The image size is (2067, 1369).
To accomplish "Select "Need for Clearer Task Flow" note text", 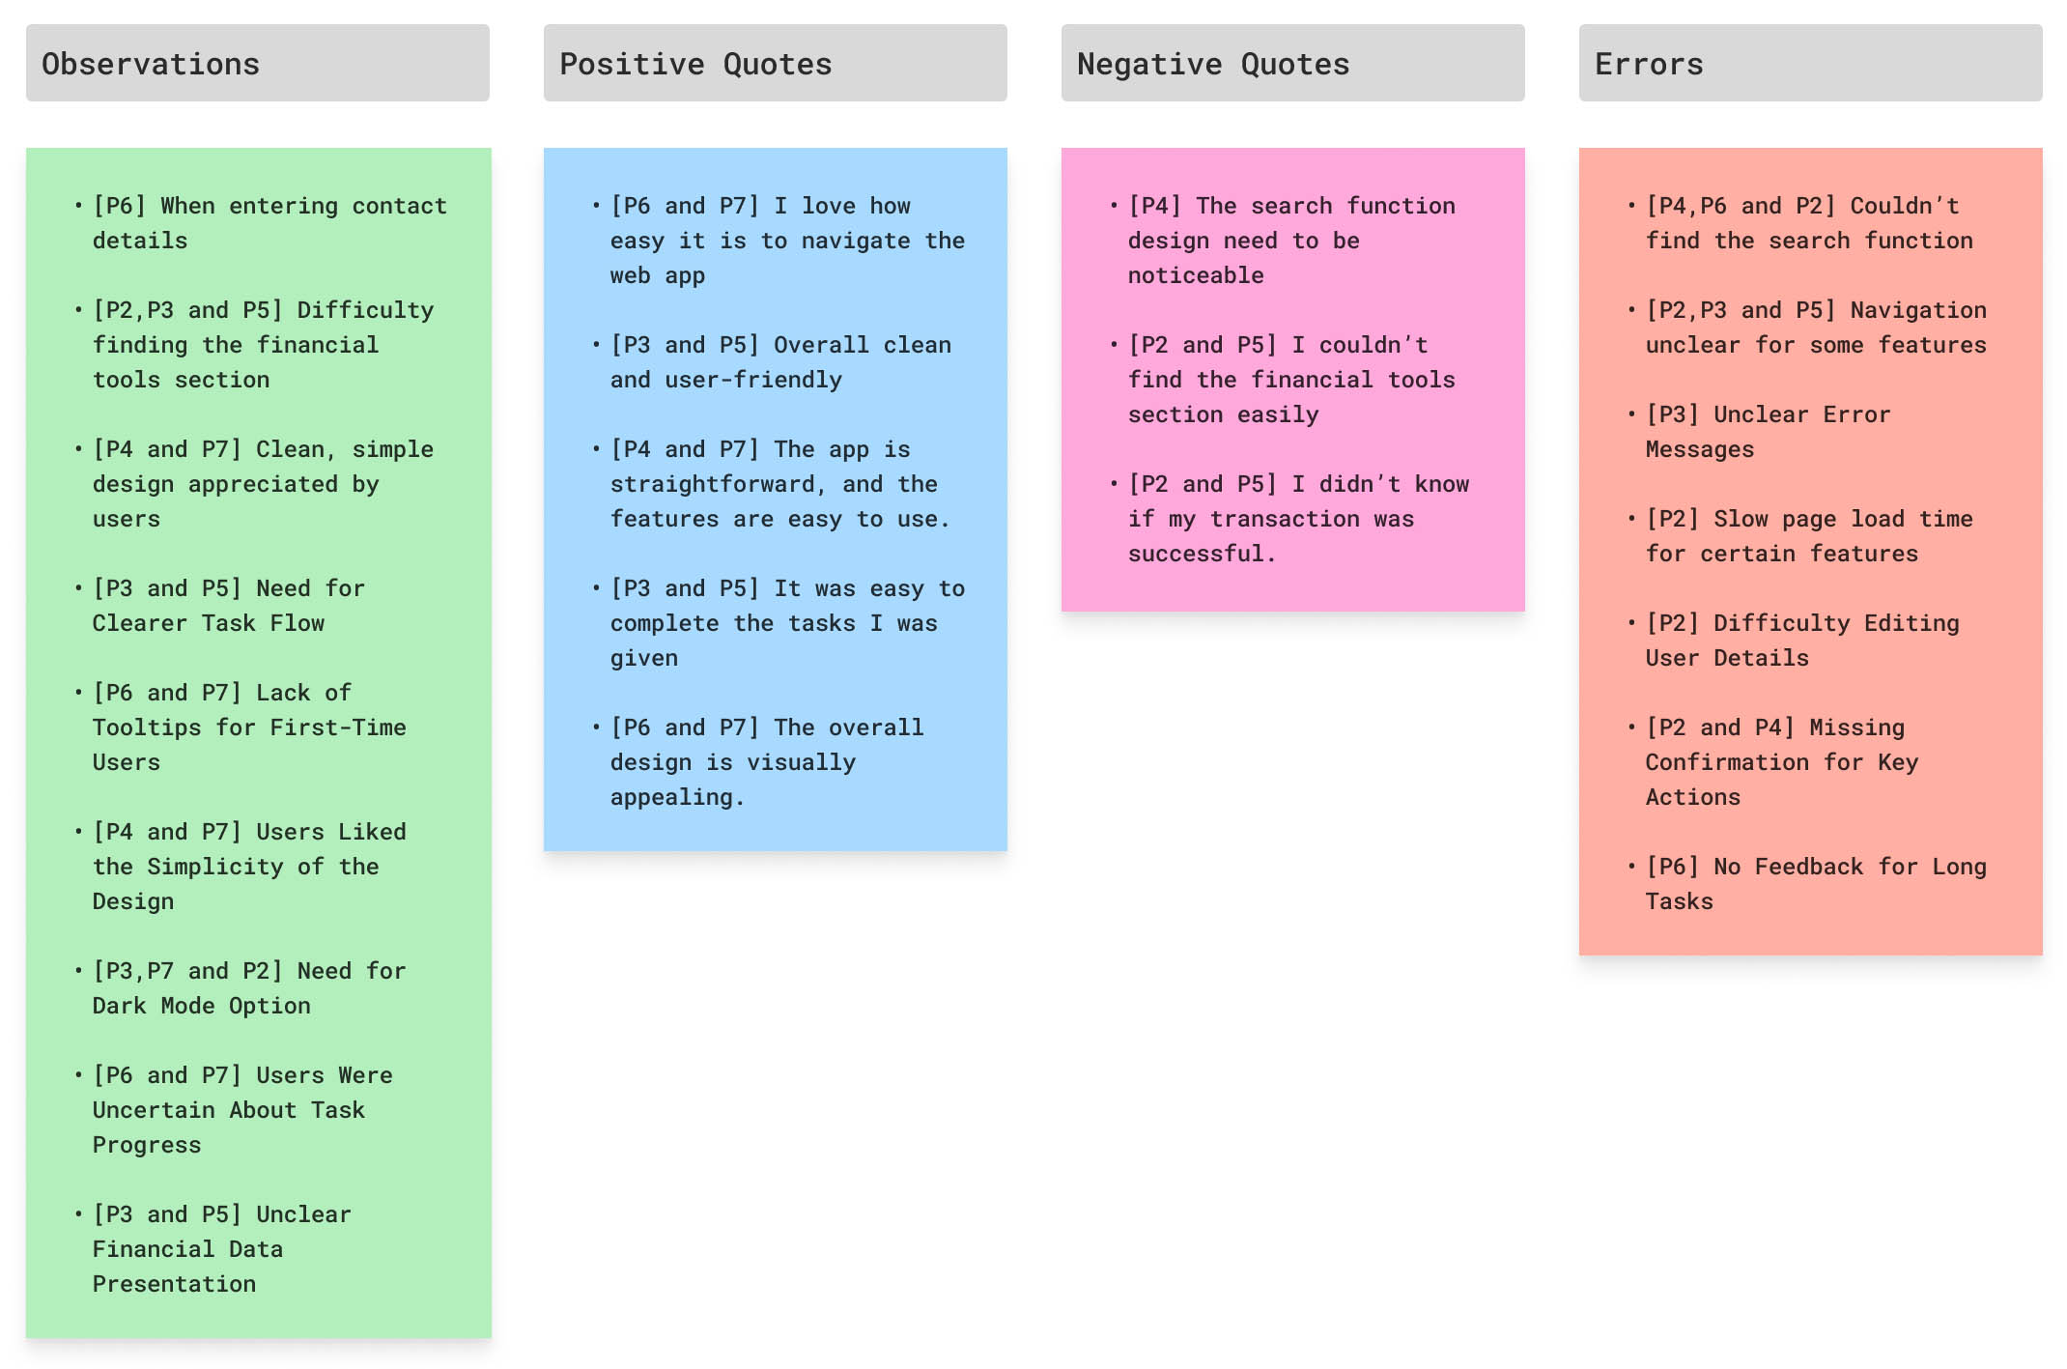I will [228, 606].
